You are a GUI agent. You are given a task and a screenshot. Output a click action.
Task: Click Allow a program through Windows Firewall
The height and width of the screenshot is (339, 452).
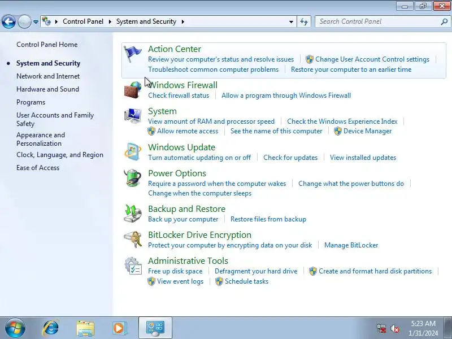point(286,95)
